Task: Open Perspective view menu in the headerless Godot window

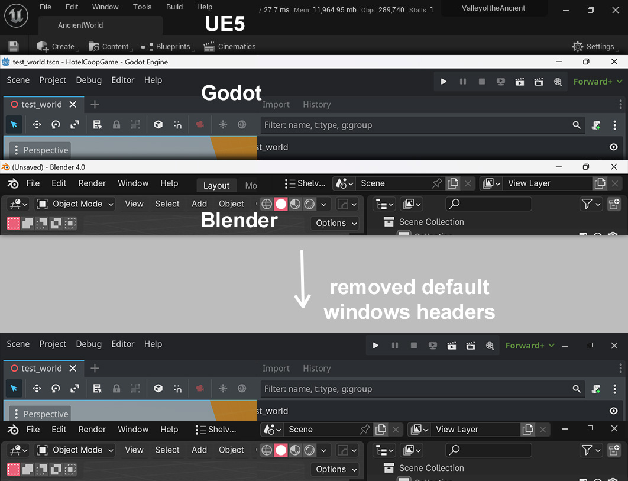Action: click(40, 414)
